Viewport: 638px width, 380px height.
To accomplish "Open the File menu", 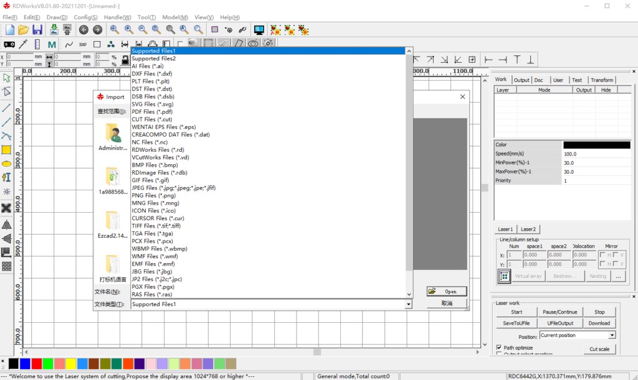I will 10,17.
